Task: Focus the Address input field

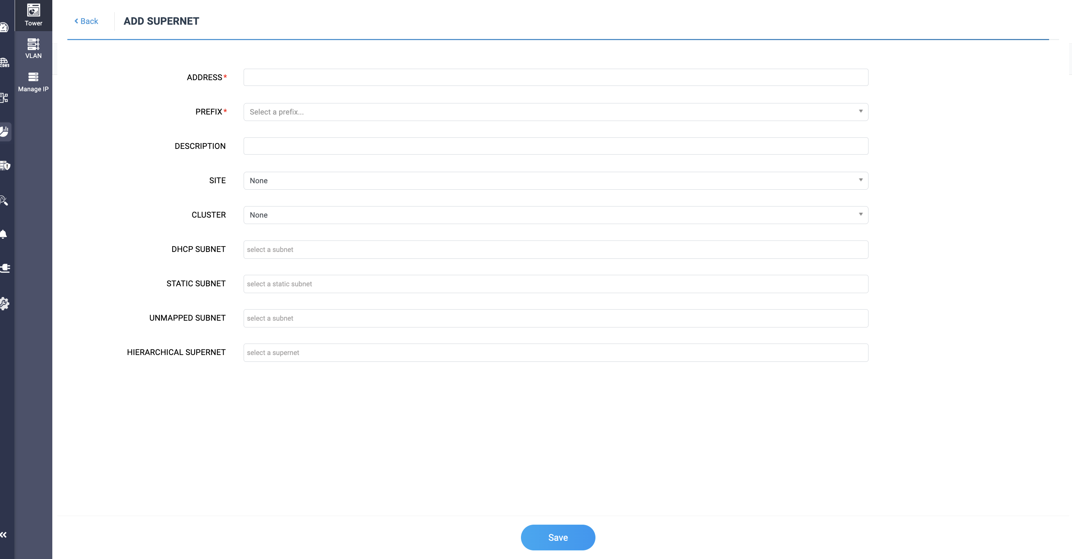Action: [556, 77]
